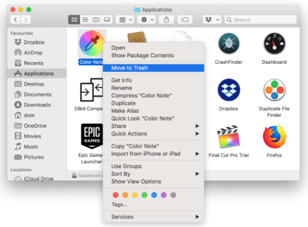308x227 pixels.
Task: Click the Share toolbar button
Action: click(x=166, y=19)
